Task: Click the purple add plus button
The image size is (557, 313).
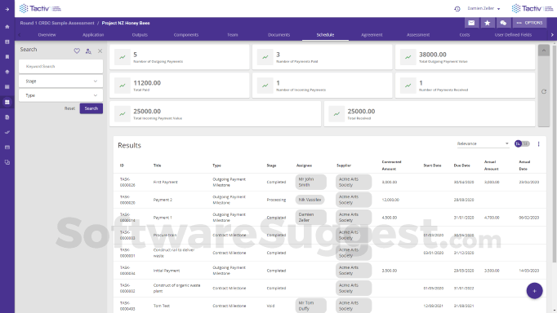Action: (534, 291)
